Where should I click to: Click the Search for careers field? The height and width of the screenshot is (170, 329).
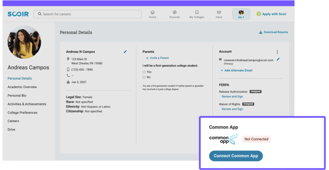87,14
